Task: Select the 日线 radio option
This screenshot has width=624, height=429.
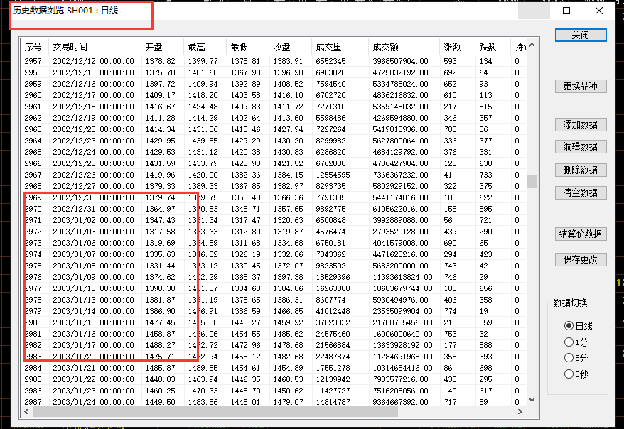Action: coord(569,325)
